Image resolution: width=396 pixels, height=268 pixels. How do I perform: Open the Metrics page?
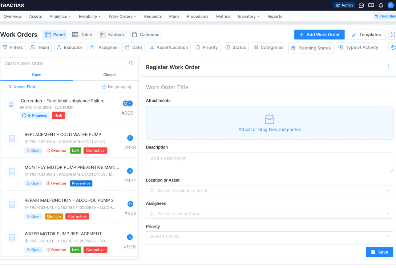point(223,16)
